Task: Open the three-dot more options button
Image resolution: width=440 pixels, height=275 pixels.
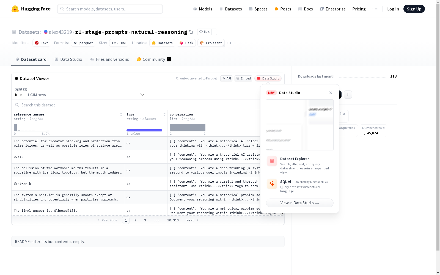Action: pyautogui.click(x=348, y=95)
